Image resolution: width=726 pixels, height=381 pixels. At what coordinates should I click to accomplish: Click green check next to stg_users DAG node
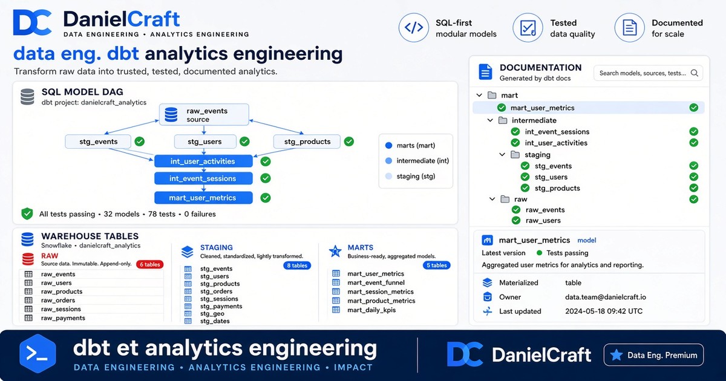[x=244, y=142]
